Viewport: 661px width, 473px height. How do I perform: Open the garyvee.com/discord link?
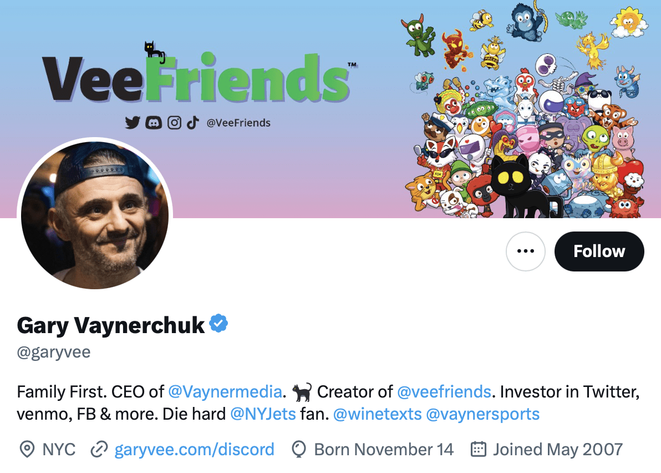194,449
